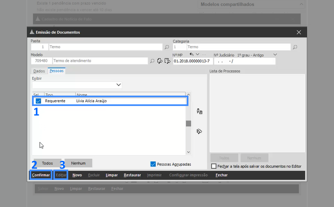The height and width of the screenshot is (207, 334).
Task: Click the people list scrollbar up arrow
Action: (x=188, y=94)
